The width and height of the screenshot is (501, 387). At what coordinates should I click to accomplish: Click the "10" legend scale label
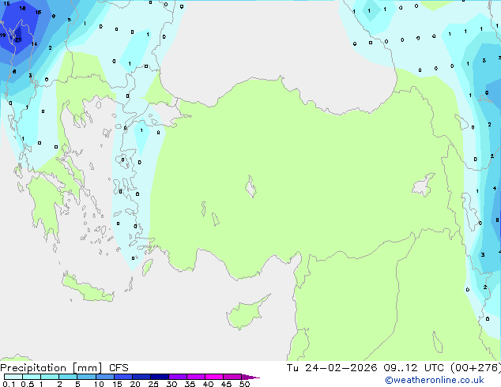[x=99, y=384]
